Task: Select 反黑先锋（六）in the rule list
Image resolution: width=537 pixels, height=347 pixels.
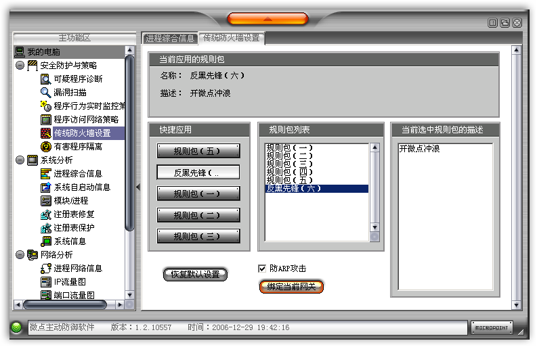Action: coord(317,189)
